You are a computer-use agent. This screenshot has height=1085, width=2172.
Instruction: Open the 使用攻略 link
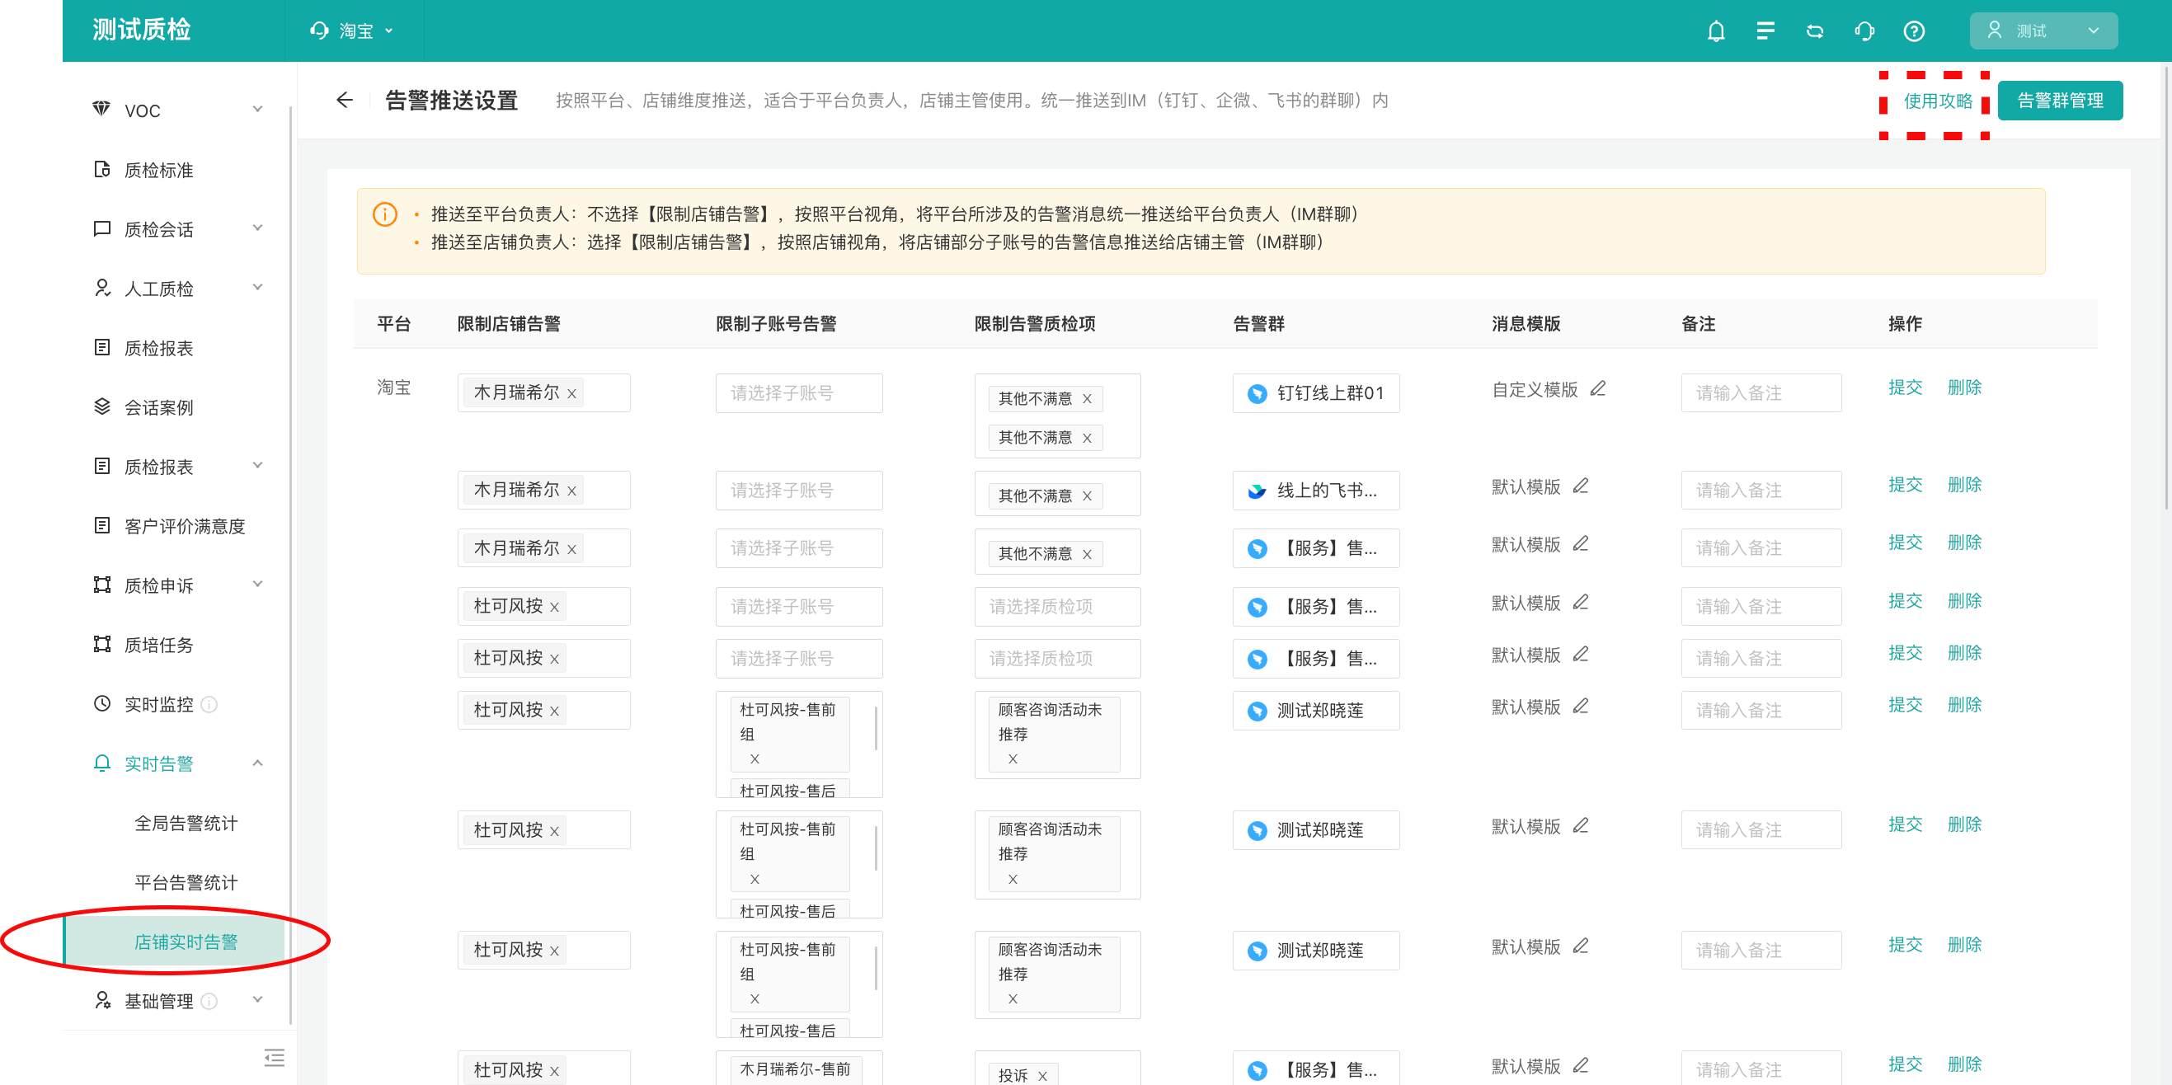pos(1938,101)
